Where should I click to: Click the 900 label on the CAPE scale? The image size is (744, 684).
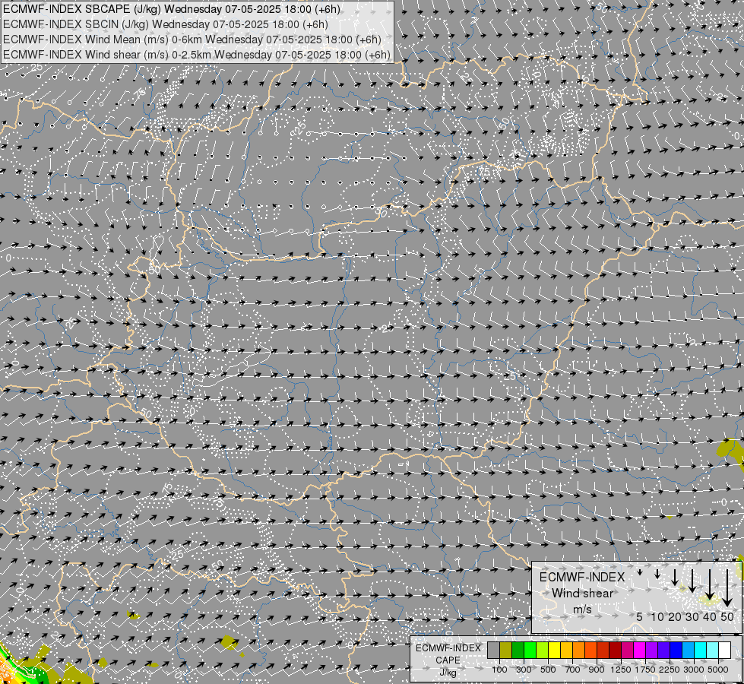(x=597, y=670)
